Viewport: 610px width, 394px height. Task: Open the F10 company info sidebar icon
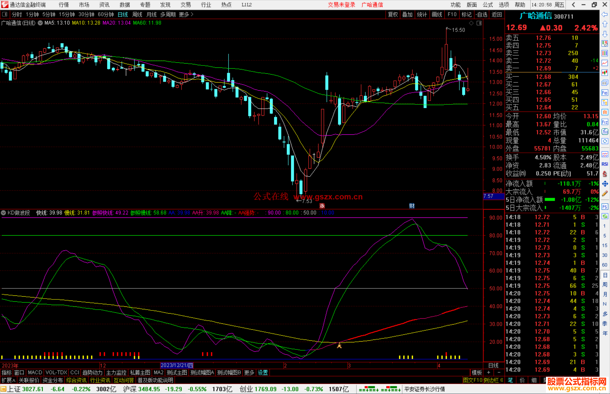pyautogui.click(x=605, y=93)
